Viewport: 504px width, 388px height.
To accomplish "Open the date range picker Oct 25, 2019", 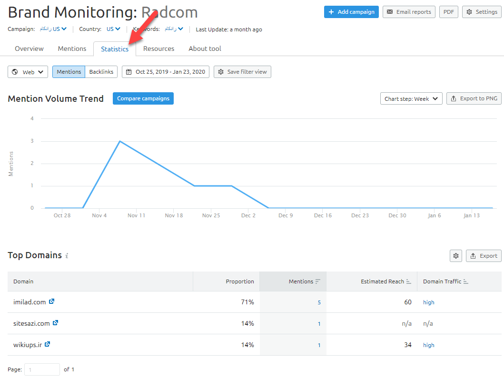I will pyautogui.click(x=166, y=72).
